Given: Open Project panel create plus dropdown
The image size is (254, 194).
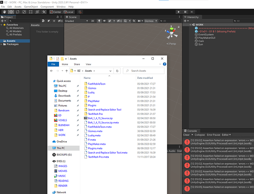Looking at the screenshot, I should (3, 21).
